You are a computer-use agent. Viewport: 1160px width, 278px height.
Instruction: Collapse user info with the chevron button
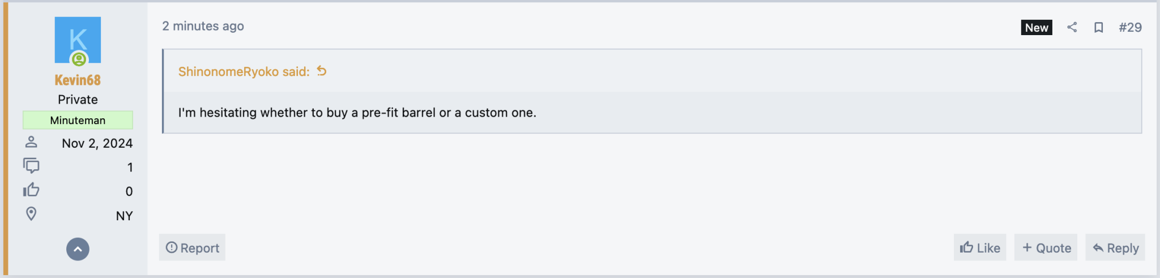(78, 249)
